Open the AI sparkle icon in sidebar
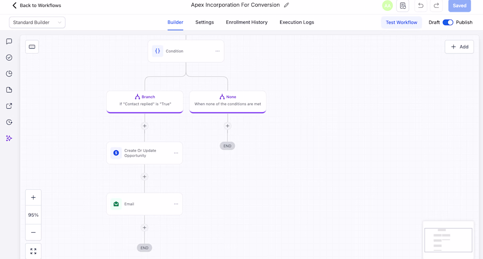This screenshot has height=259, width=483. pyautogui.click(x=9, y=138)
